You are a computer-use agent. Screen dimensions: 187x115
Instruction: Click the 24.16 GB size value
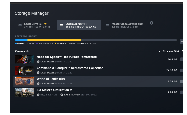point(172,70)
